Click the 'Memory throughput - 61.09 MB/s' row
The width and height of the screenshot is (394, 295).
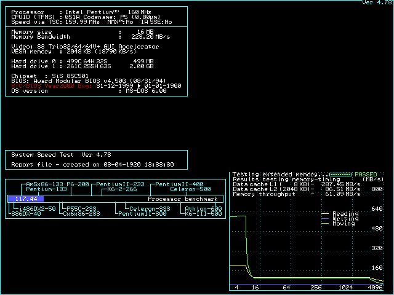click(297, 194)
